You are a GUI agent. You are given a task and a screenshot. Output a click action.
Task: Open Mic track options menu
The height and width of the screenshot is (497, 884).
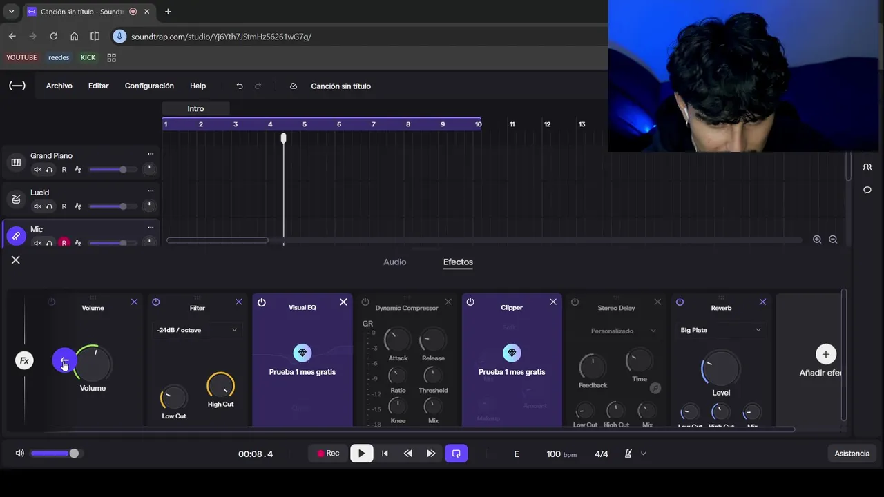tap(151, 227)
